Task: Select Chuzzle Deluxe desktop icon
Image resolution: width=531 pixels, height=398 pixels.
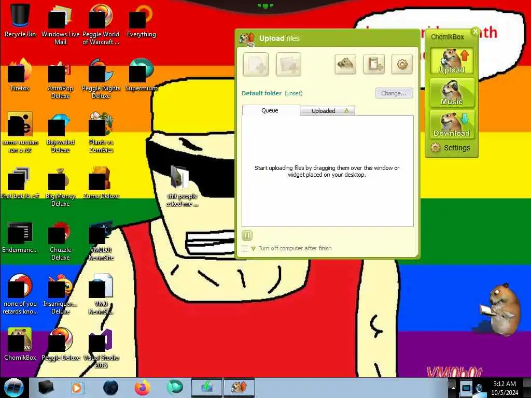Action: [60, 240]
